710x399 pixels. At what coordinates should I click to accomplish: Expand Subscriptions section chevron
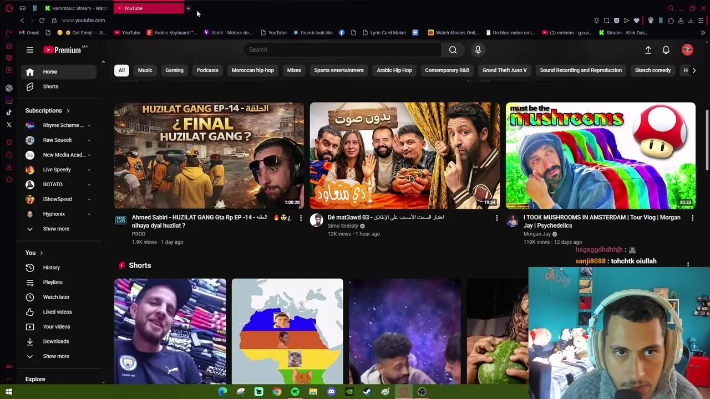(68, 111)
